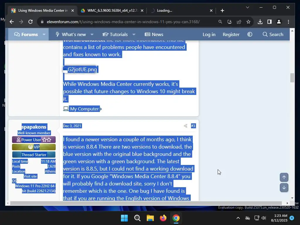Open the Windows Start menu
The image size is (300, 225).
(x=124, y=218)
